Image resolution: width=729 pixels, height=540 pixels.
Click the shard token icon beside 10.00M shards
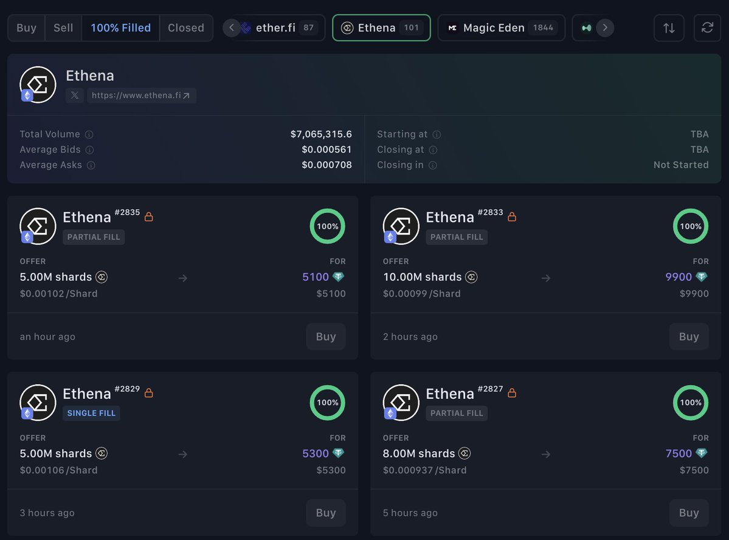point(471,277)
